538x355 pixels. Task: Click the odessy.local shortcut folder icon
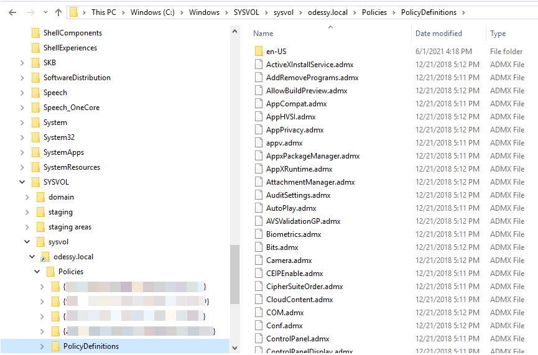point(45,257)
